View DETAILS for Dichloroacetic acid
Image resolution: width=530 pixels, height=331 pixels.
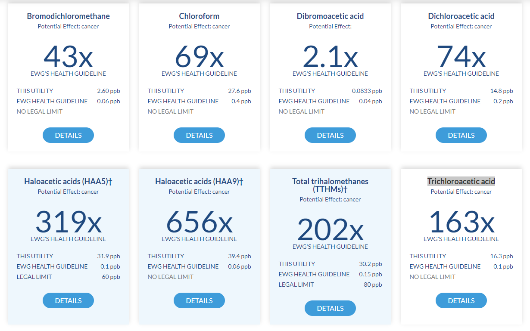click(461, 135)
